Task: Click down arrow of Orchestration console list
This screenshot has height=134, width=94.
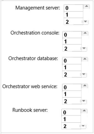Action: [x=84, y=48]
